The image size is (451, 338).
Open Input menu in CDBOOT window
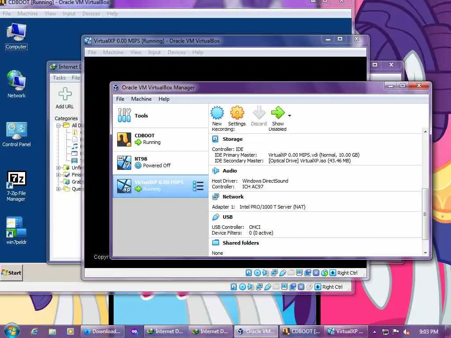[69, 14]
